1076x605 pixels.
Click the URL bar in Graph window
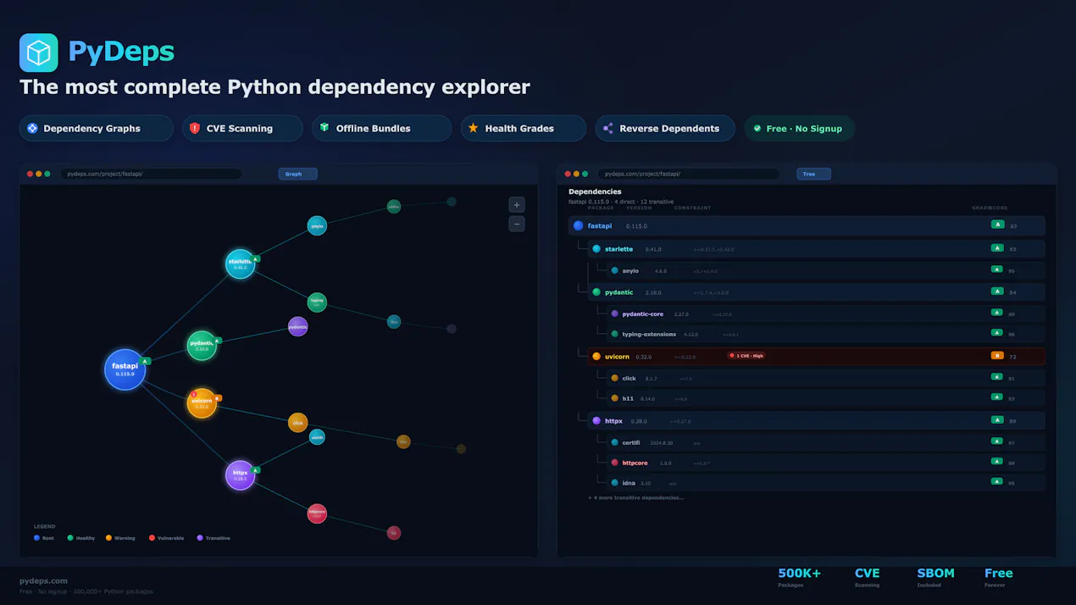pos(150,174)
